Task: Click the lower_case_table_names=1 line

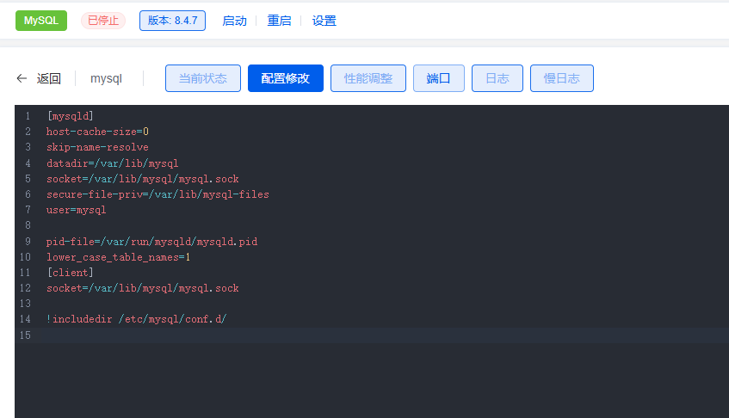Action: [x=118, y=257]
